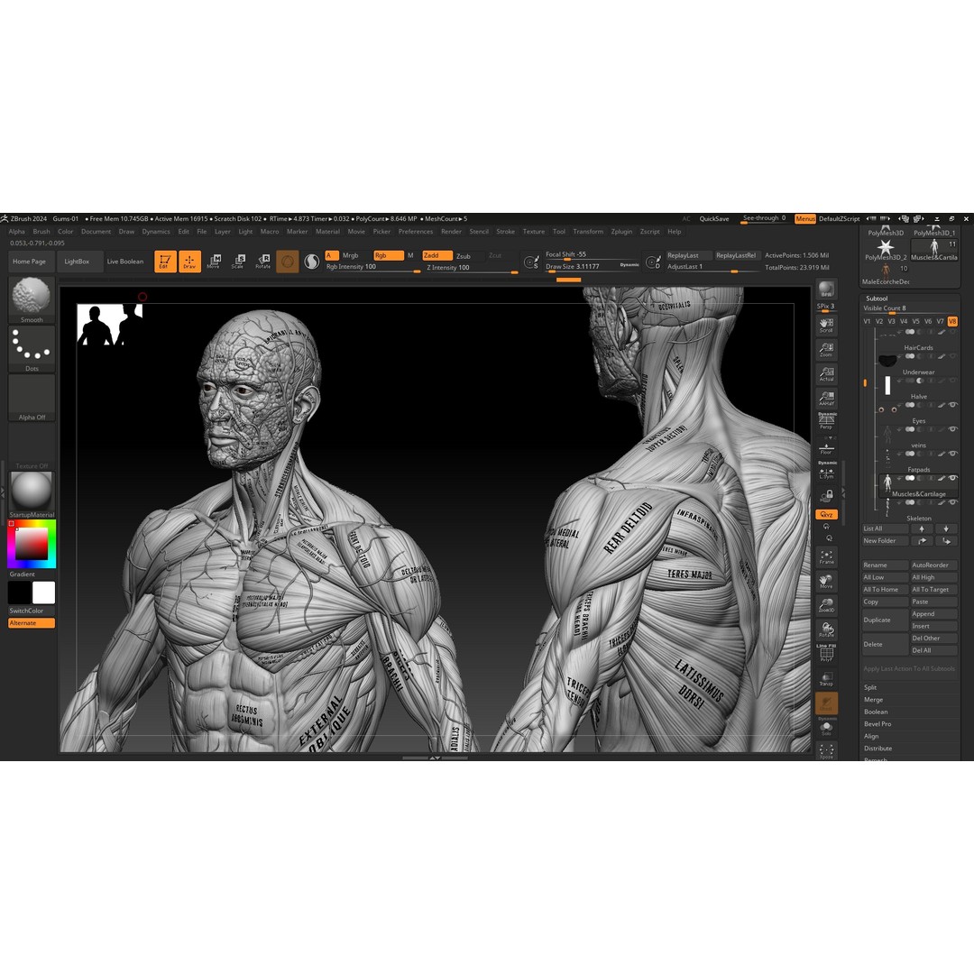The image size is (974, 974).
Task: Click the Sculptris Pro icon
Action: click(312, 262)
